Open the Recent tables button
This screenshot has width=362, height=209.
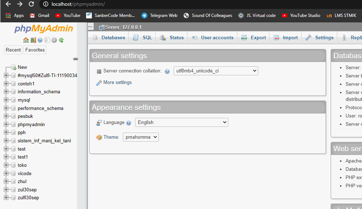[x=13, y=50]
